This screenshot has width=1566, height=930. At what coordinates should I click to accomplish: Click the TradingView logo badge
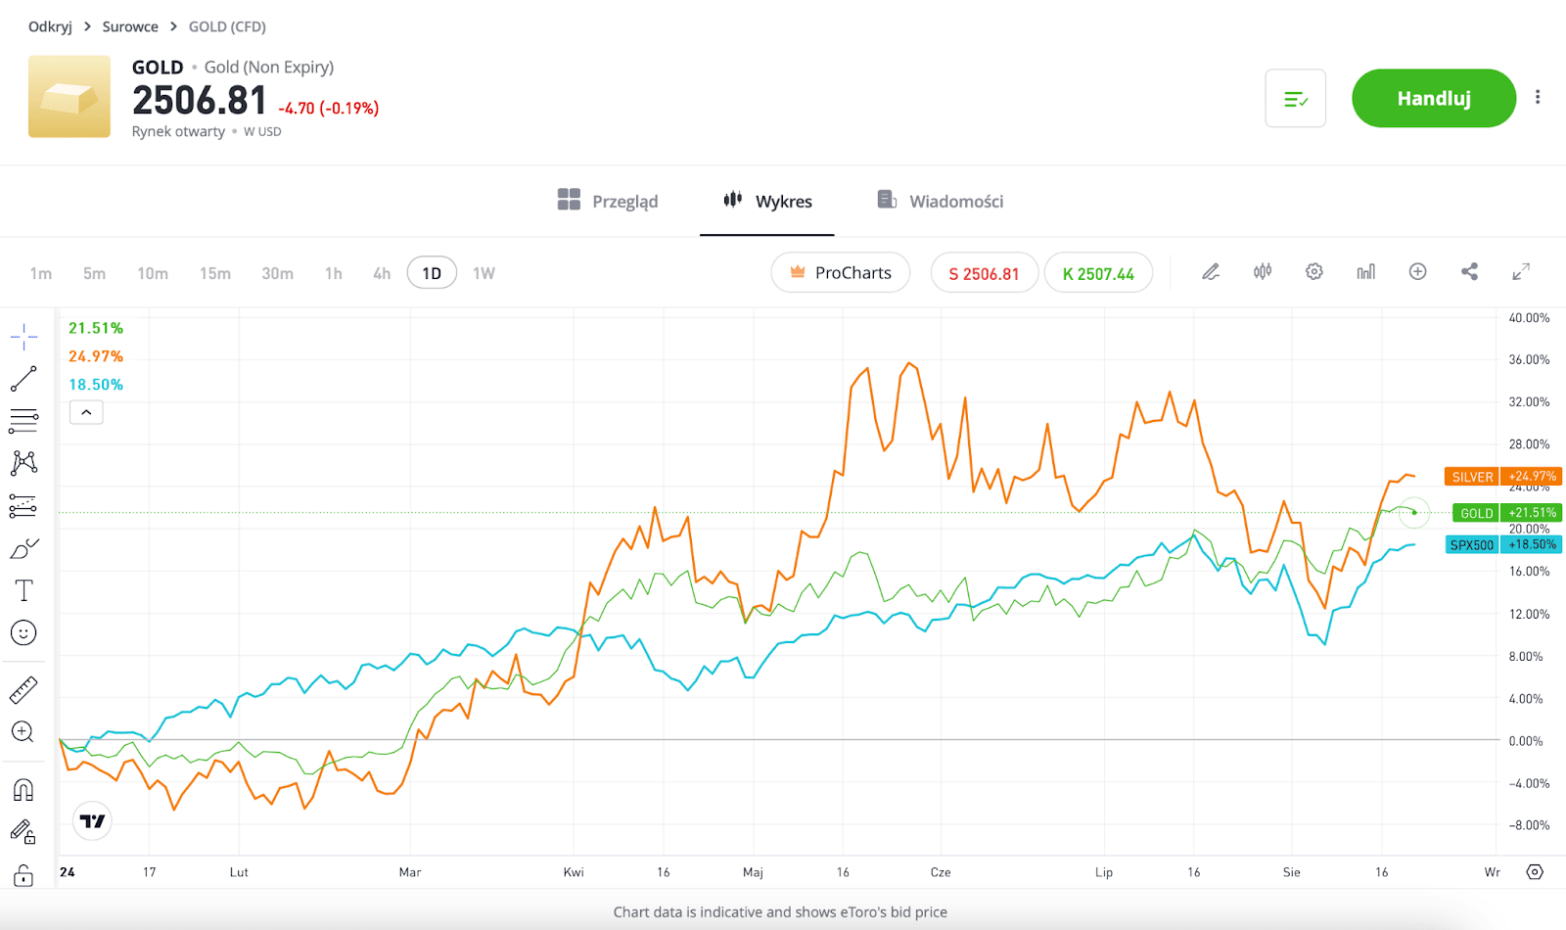click(x=93, y=821)
